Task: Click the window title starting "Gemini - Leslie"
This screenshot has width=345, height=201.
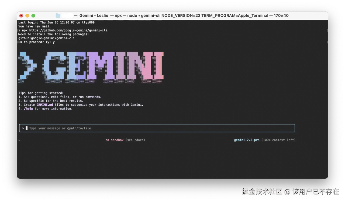Action: 184,16
